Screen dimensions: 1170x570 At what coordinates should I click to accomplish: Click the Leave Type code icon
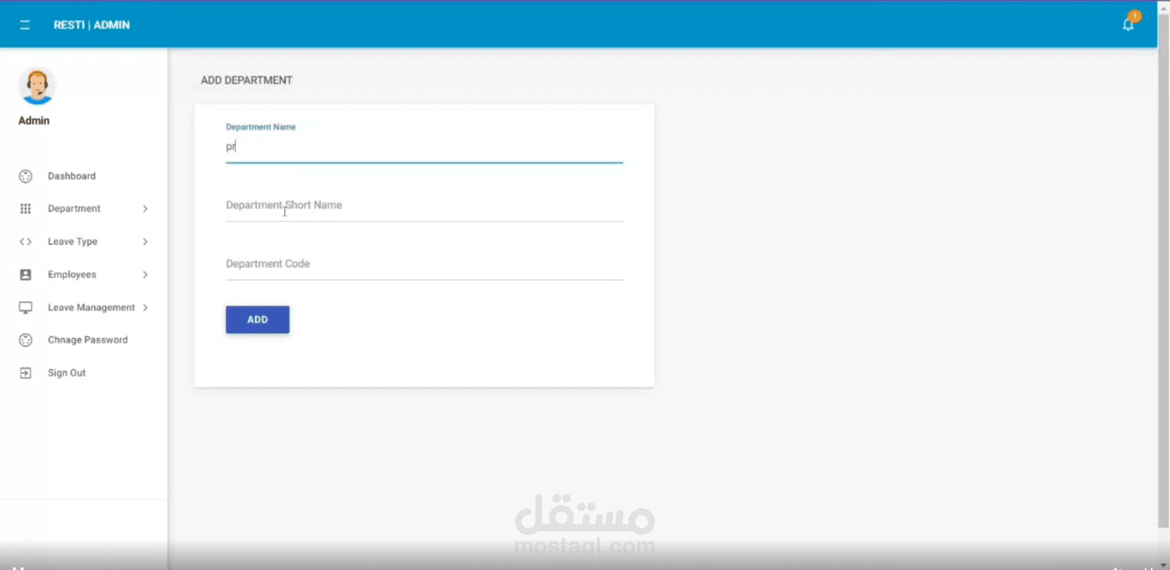click(x=25, y=241)
